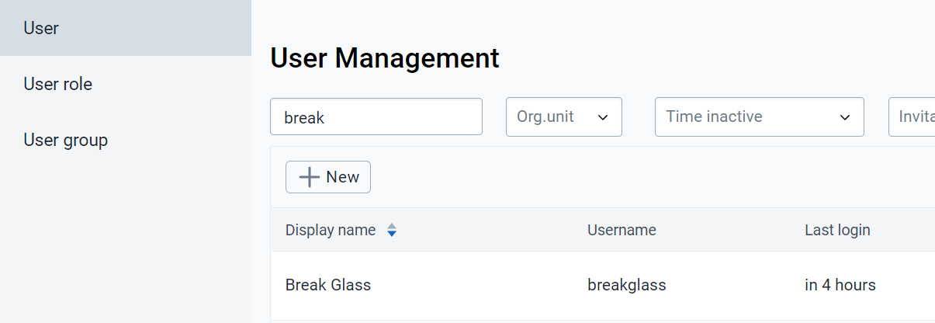Create a New user

[328, 177]
